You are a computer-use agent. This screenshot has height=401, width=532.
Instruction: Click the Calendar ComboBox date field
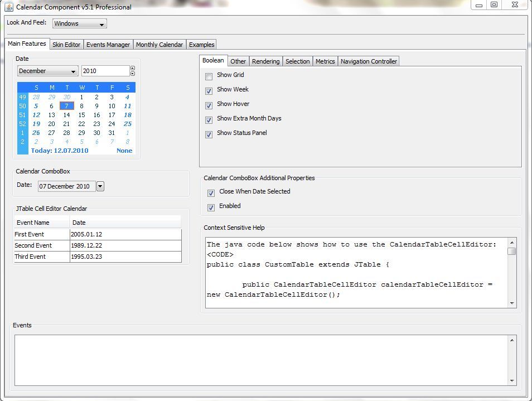[66, 186]
